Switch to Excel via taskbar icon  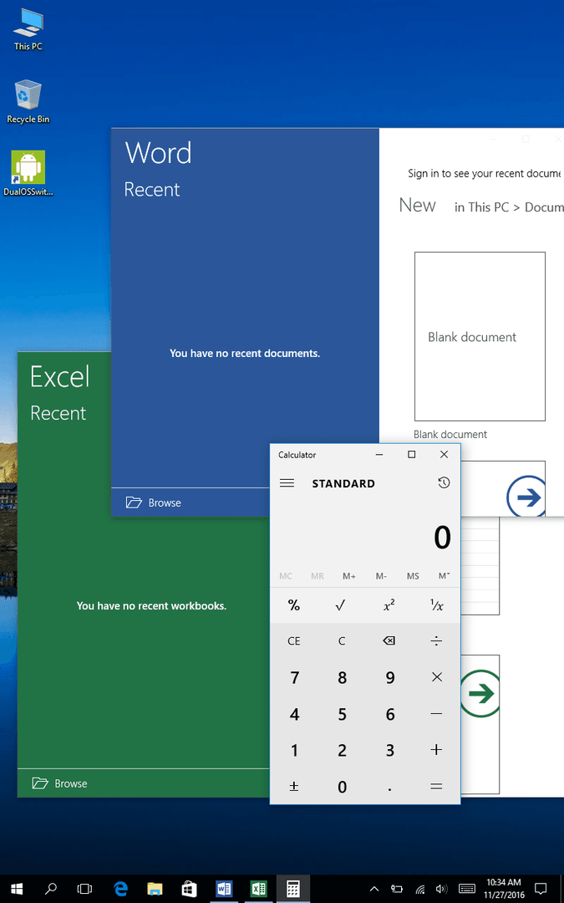pos(258,889)
